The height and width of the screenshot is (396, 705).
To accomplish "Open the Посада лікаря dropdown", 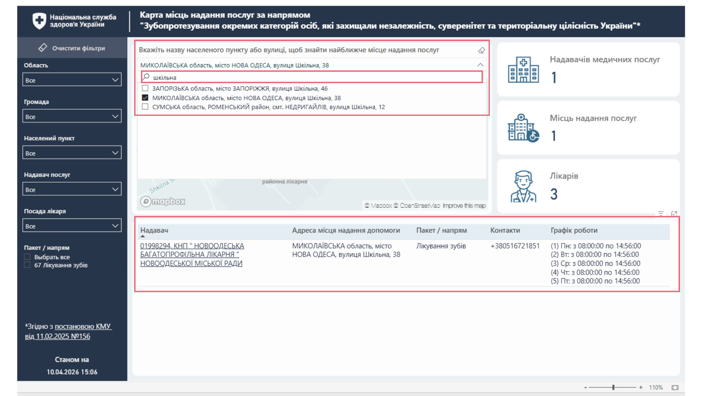I will coord(72,225).
